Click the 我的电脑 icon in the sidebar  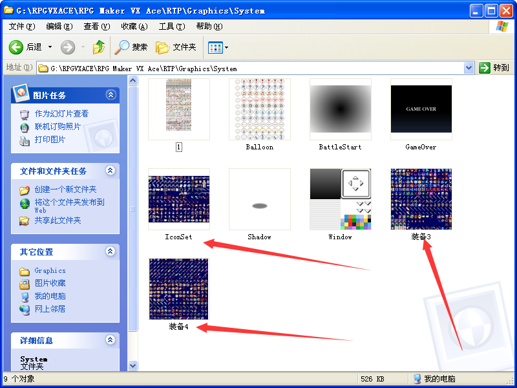(25, 297)
